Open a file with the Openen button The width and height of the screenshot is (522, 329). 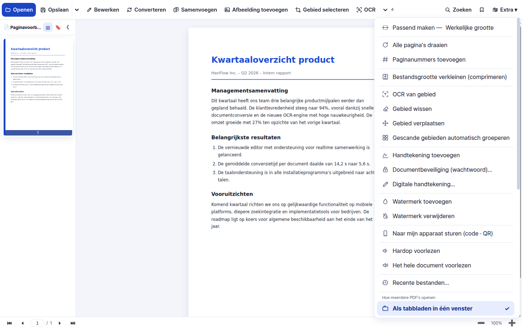coord(19,10)
